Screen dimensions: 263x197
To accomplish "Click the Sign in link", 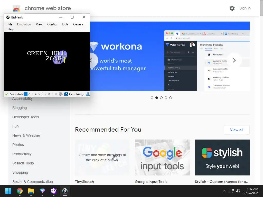I will tap(245, 8).
